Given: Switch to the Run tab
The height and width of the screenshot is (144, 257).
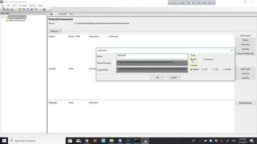Looking at the screenshot, I should click(x=71, y=14).
